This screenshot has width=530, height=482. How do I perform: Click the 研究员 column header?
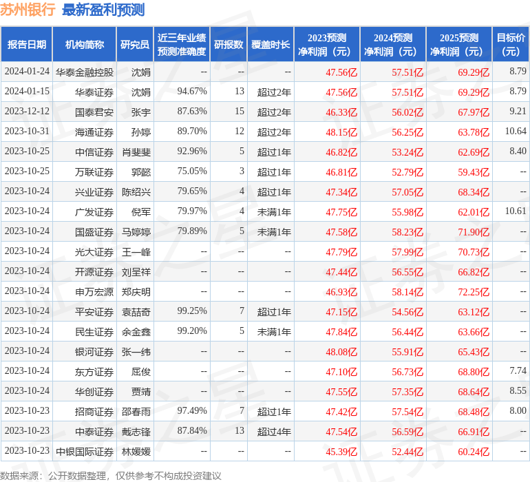(x=135, y=44)
